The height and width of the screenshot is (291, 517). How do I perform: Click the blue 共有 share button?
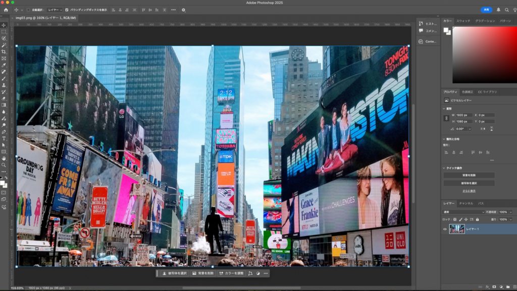[486, 10]
